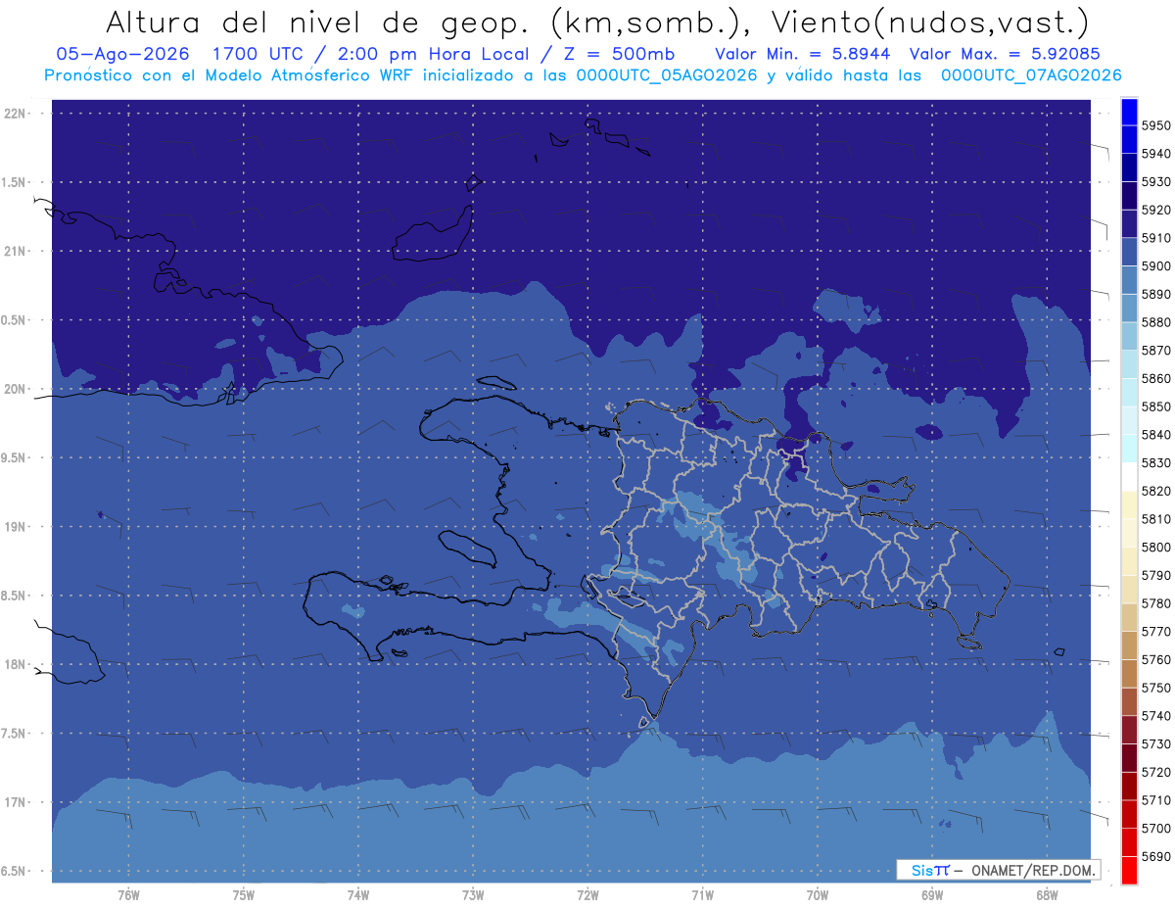
Task: Click the '1.5N' latitude label
Action: tap(15, 182)
